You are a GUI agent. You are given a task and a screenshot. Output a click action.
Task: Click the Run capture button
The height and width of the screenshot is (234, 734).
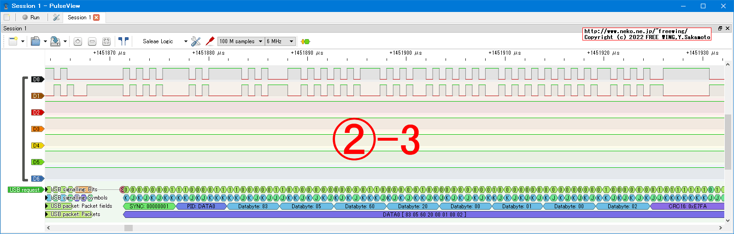[31, 17]
